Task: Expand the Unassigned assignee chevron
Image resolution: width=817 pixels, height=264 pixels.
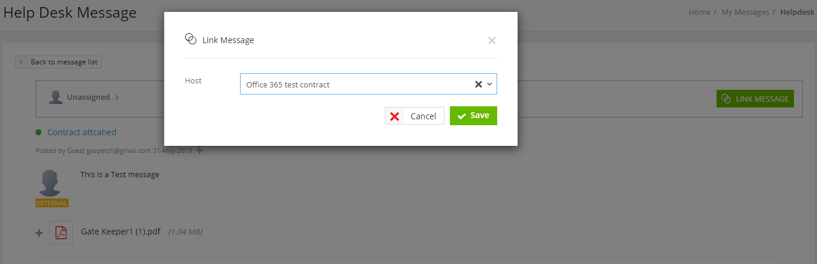Action: 117,97
